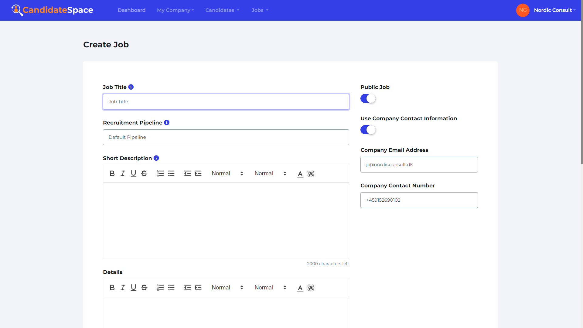Click the My Company navigation link
The width and height of the screenshot is (583, 328).
tap(175, 10)
